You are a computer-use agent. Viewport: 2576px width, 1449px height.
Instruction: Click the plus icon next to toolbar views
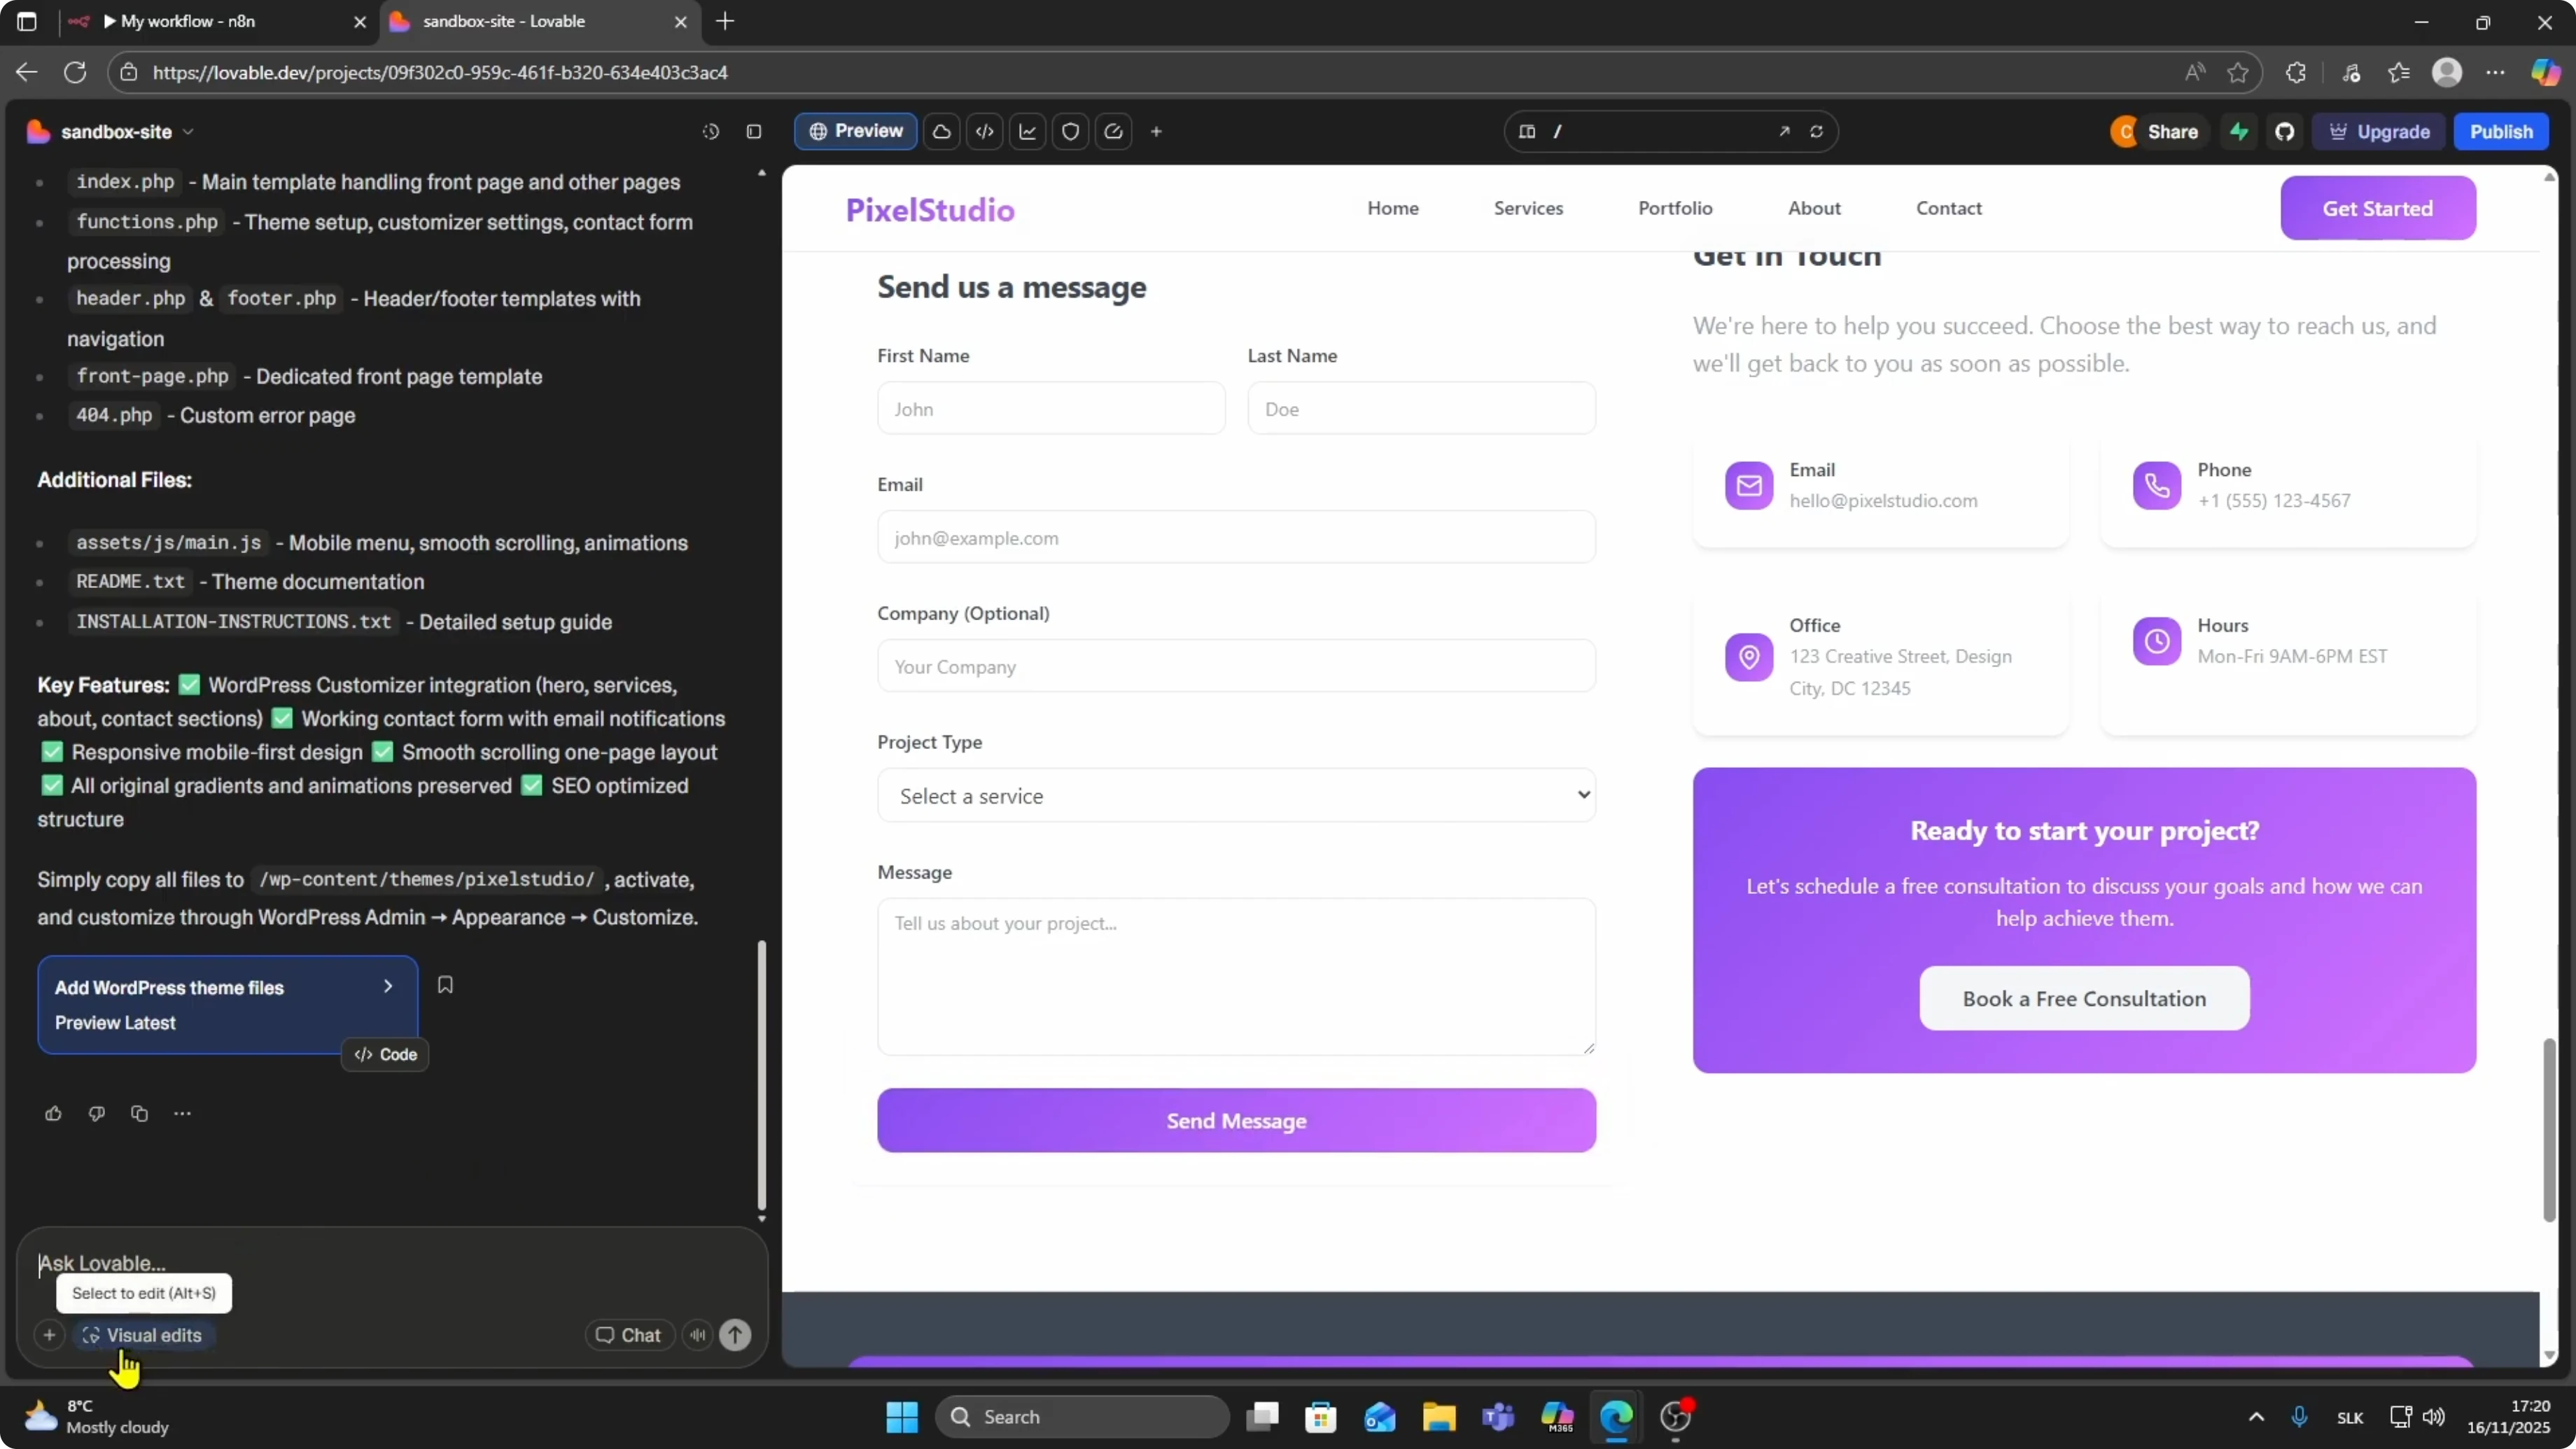1157,132
